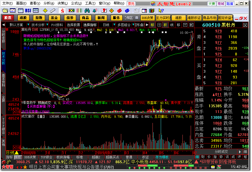
Task: Click the yellow triangle beside 日线
Action: 17,153
